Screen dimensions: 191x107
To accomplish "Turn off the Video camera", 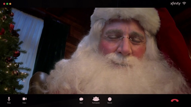I will (24, 100).
